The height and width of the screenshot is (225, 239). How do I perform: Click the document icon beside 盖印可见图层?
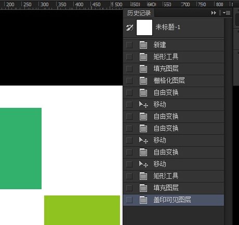pos(143,200)
